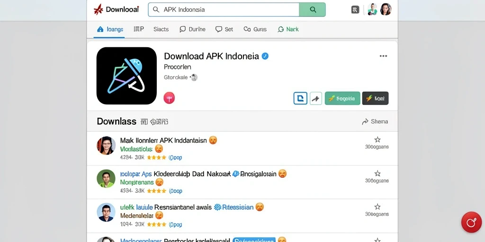Viewport: 485px width, 242px height.
Task: Click the green Sogokia button
Action: coord(342,98)
